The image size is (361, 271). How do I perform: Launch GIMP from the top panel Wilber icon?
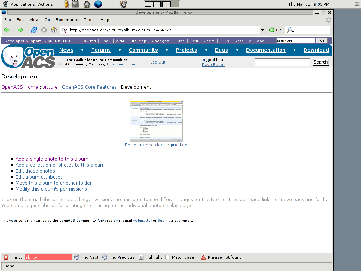tap(123, 4)
